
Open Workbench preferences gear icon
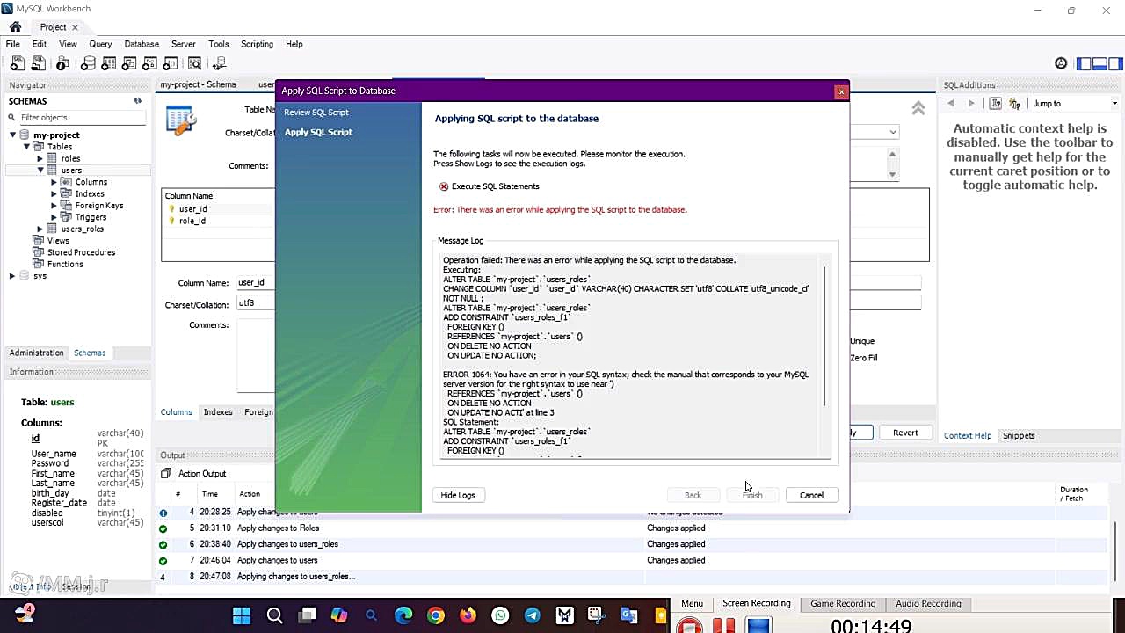pyautogui.click(x=1061, y=63)
